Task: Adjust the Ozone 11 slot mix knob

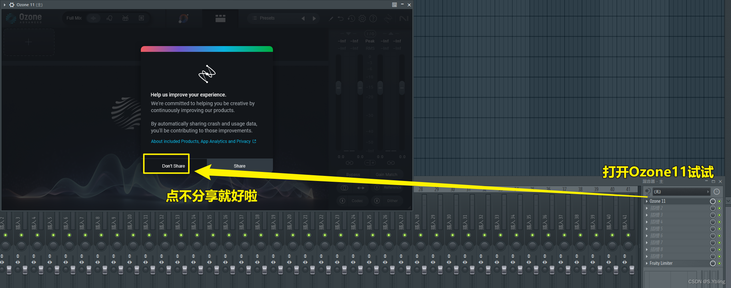Action: tap(713, 201)
